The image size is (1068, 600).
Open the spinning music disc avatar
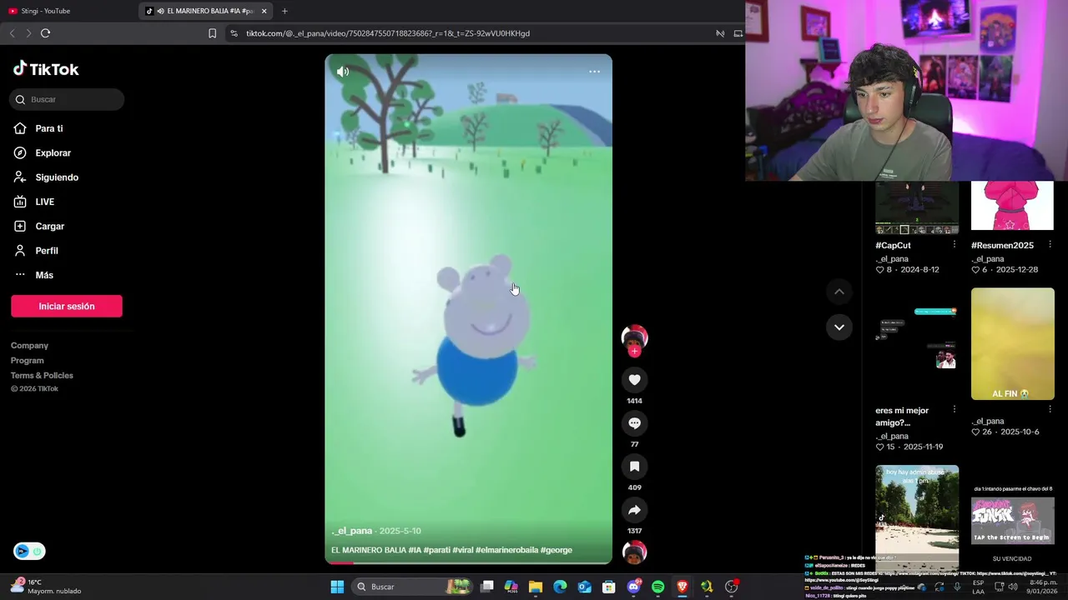click(x=634, y=552)
